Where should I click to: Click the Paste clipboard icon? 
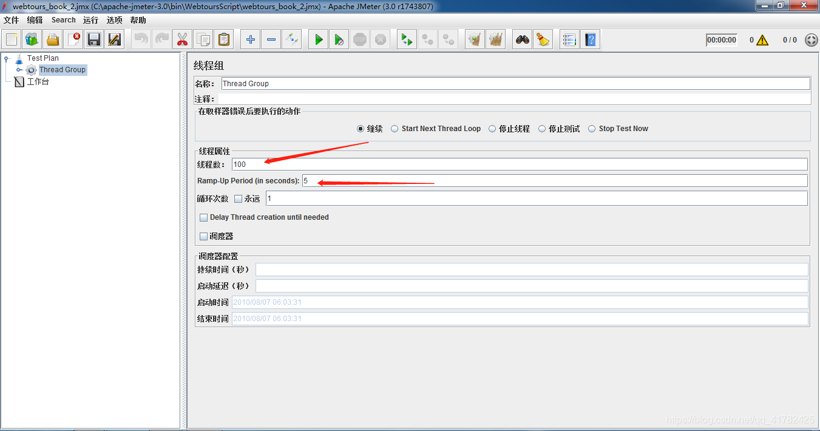point(224,40)
